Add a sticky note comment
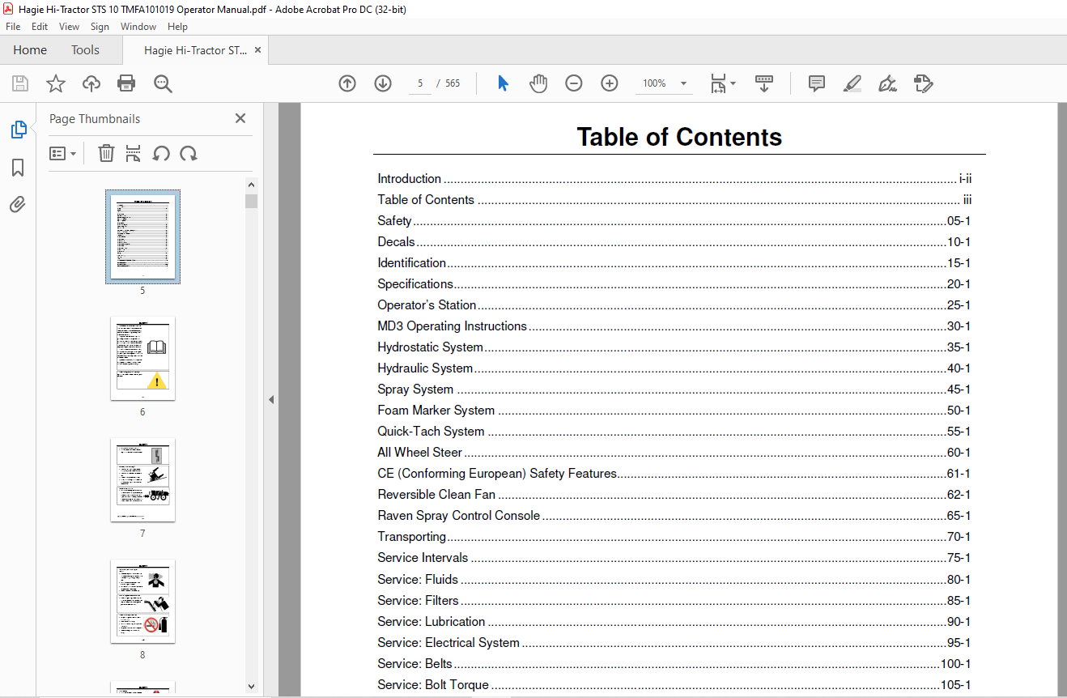The height and width of the screenshot is (698, 1067). 817,83
